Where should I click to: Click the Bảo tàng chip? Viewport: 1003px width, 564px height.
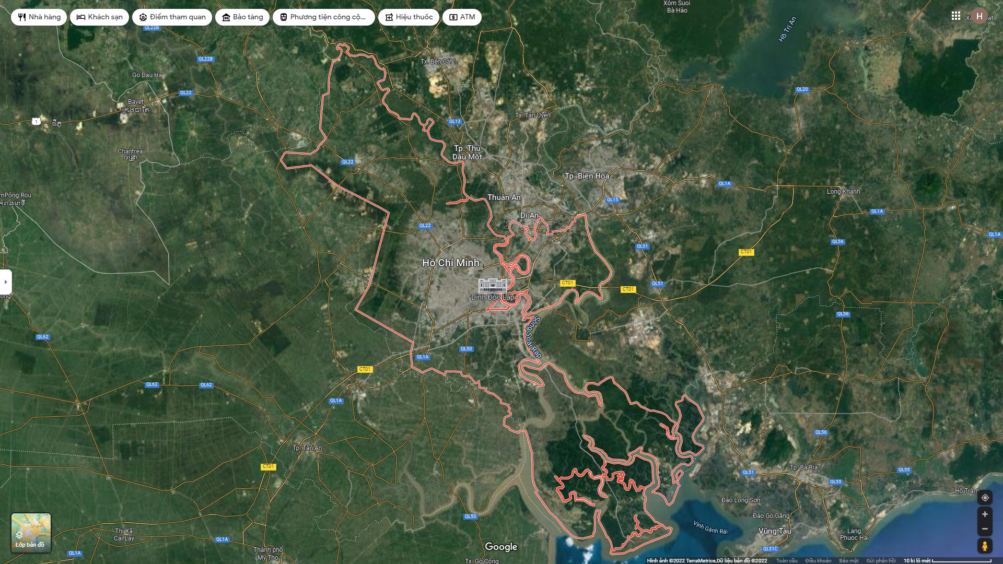point(242,17)
